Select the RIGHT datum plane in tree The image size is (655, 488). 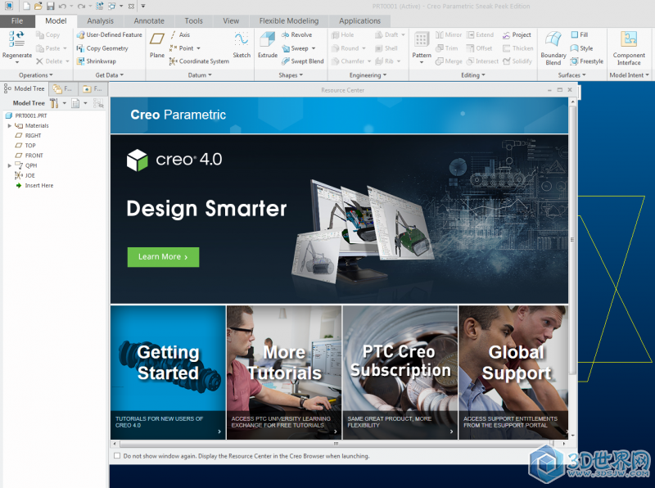[29, 135]
